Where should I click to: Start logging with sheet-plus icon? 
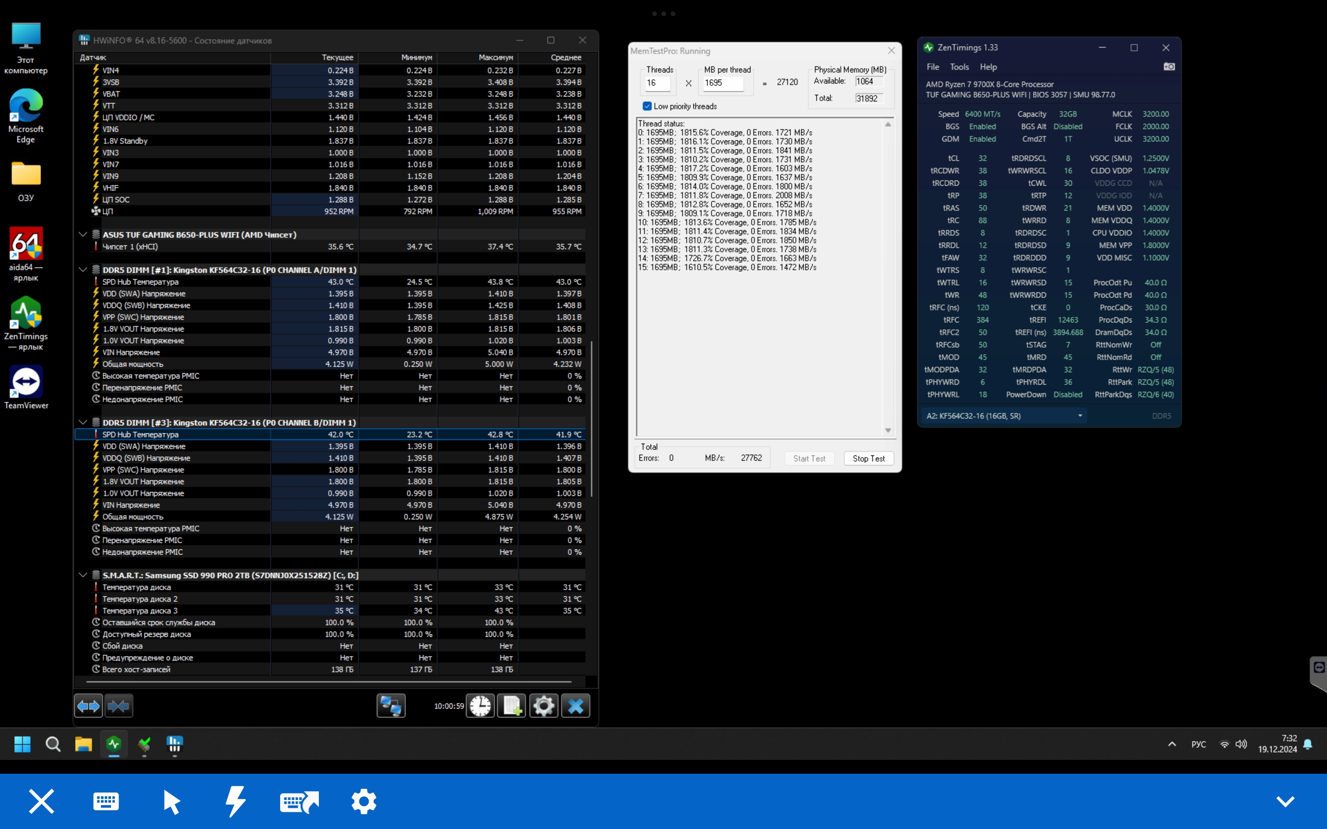511,706
